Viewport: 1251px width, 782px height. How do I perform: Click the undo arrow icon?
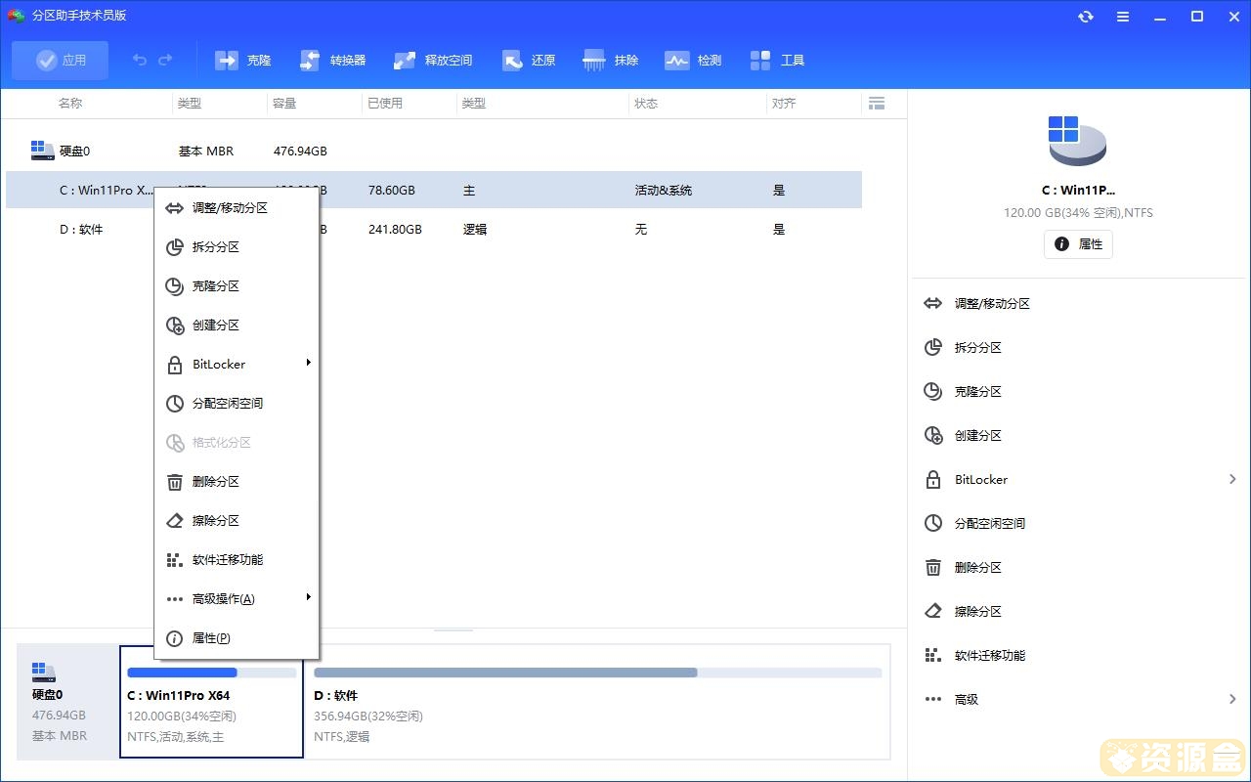tap(140, 61)
